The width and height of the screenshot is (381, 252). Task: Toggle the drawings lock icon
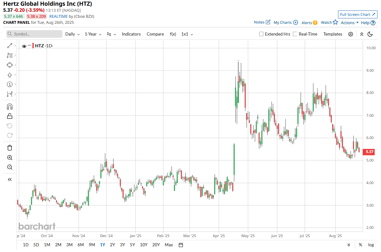click(x=10, y=116)
